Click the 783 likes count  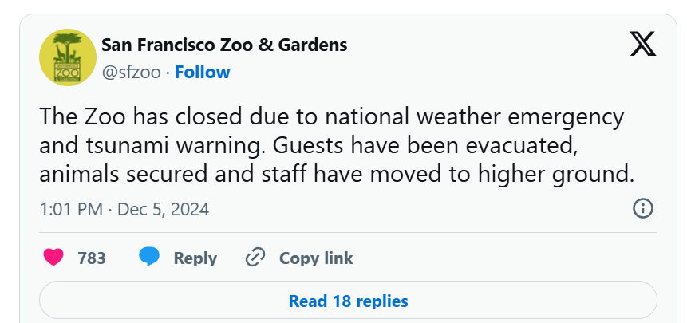click(x=92, y=258)
